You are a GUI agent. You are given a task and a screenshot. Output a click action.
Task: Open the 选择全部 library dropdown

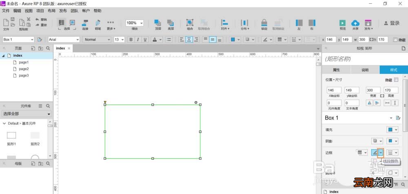(26, 114)
